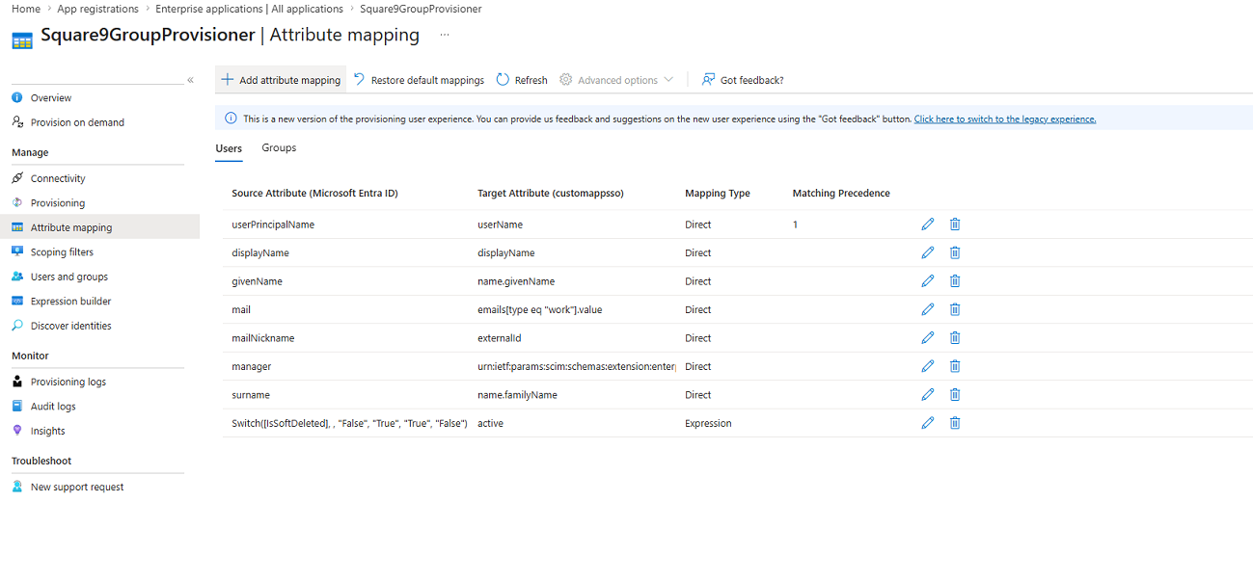Select the Users tab
1253x581 pixels.
(x=229, y=148)
